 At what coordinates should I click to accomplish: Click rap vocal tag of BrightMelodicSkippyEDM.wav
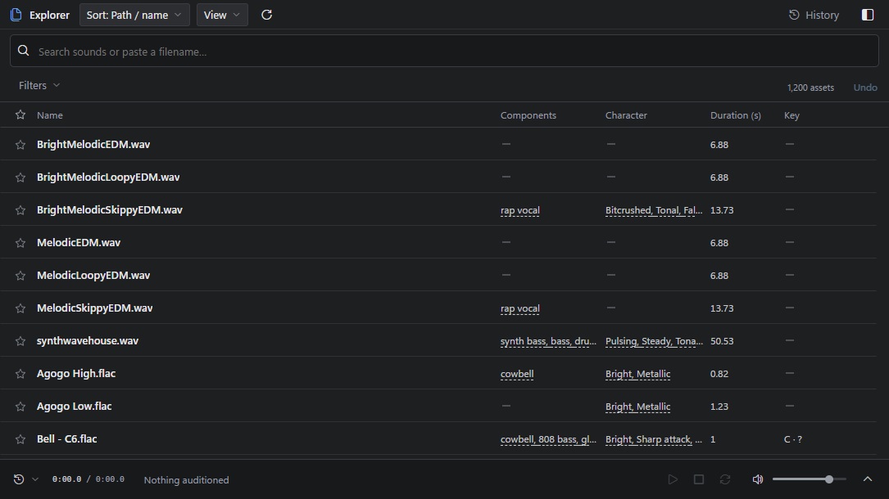520,210
